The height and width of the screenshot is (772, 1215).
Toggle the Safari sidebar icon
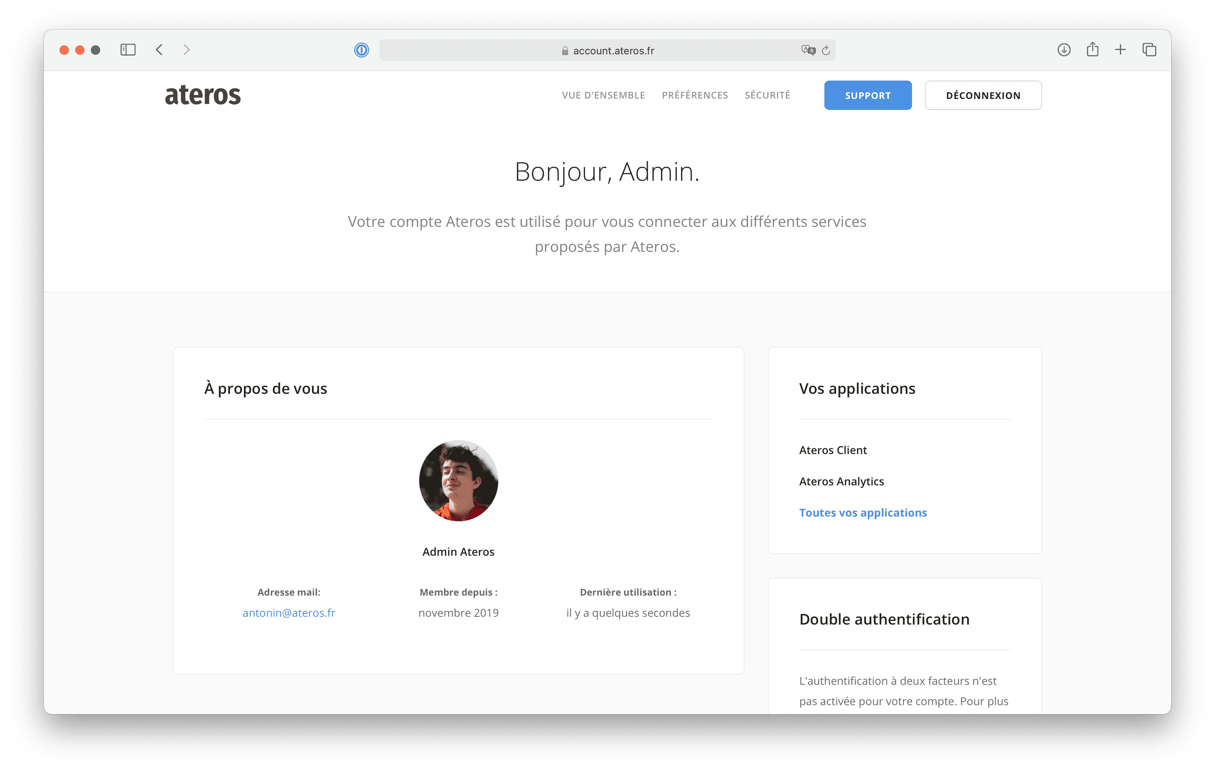[x=128, y=50]
